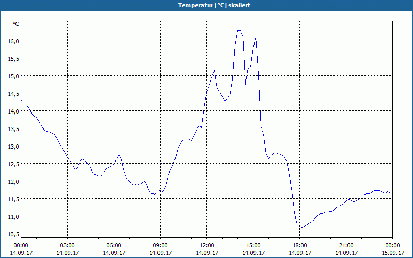Screen dimensions: 413x258
Task: Click the 16,0 y-axis value
Action: 14,41
